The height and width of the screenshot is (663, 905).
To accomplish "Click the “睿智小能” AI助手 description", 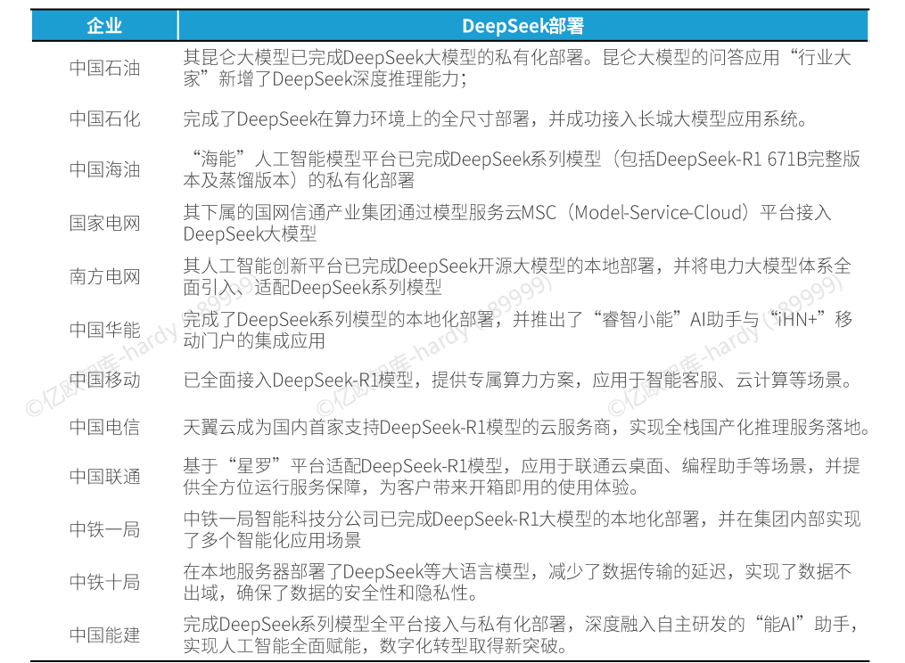I will pyautogui.click(x=518, y=330).
